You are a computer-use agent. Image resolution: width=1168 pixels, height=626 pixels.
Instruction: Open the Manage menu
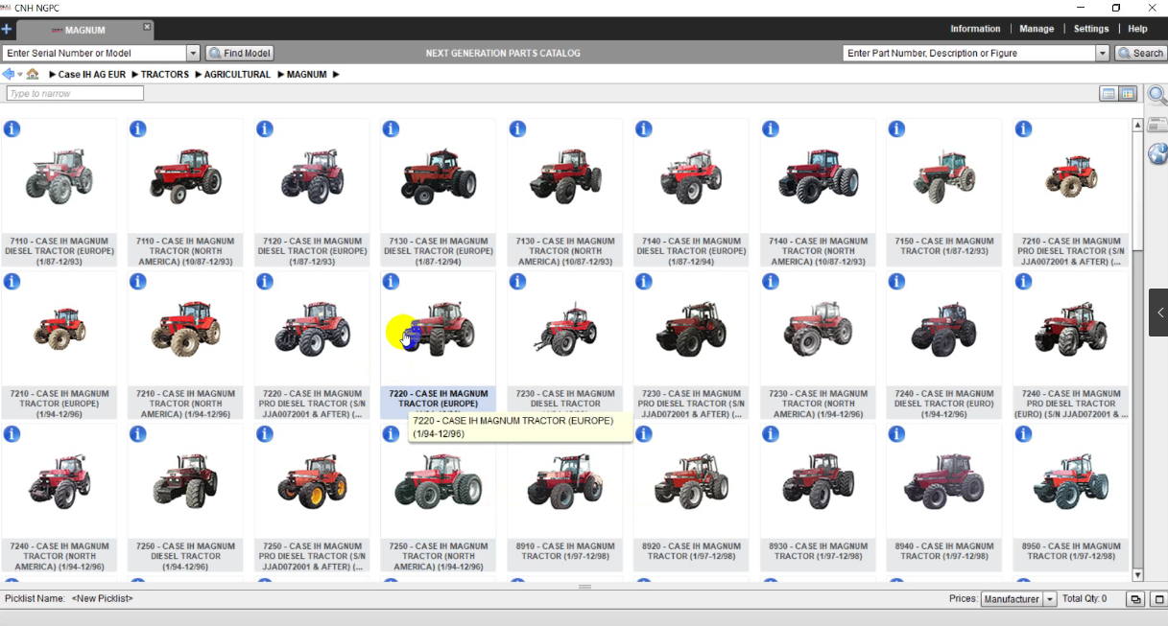click(1037, 29)
